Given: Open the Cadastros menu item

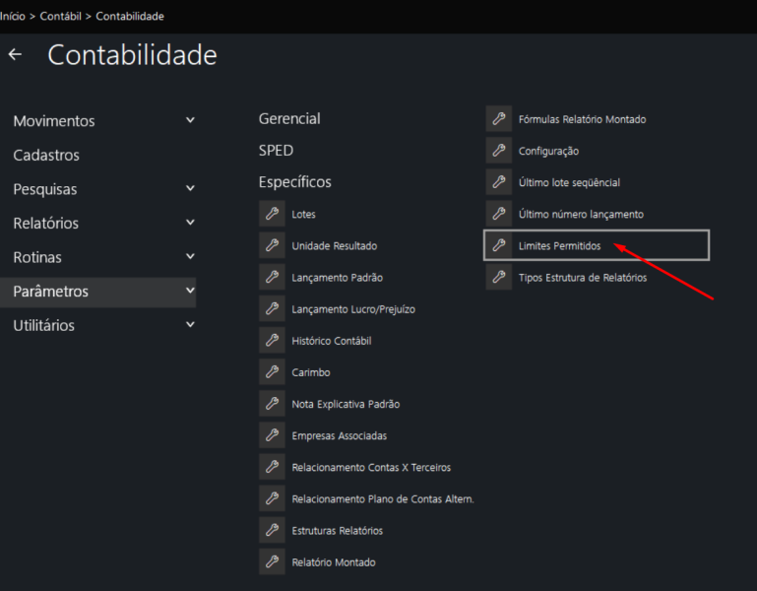Looking at the screenshot, I should [46, 156].
